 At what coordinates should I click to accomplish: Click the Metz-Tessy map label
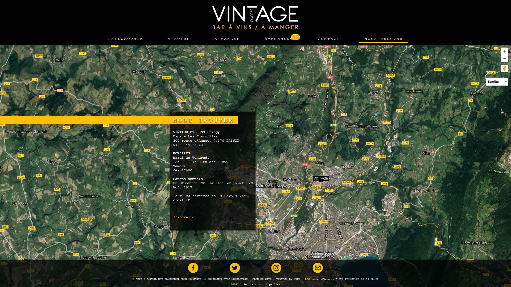click(292, 180)
